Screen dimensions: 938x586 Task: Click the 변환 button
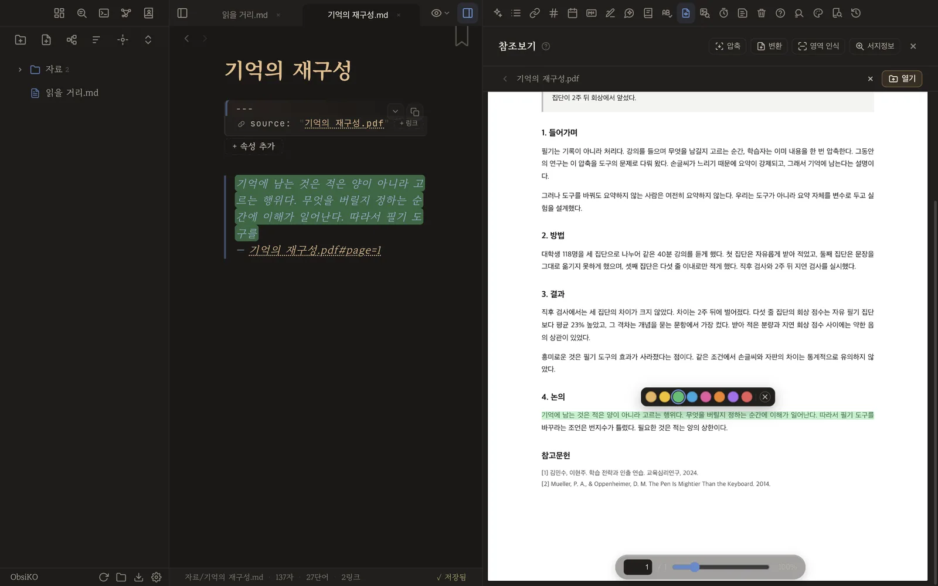click(x=769, y=46)
